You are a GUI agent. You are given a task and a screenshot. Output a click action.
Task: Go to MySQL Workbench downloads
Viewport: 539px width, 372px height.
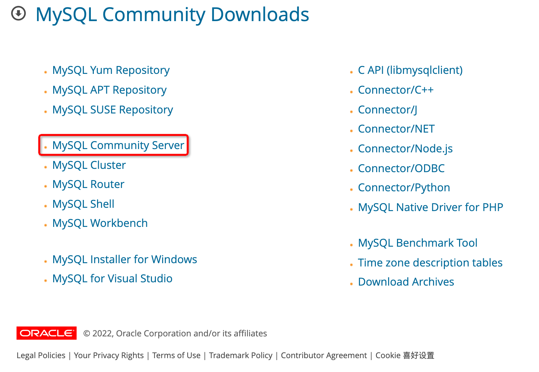point(100,223)
